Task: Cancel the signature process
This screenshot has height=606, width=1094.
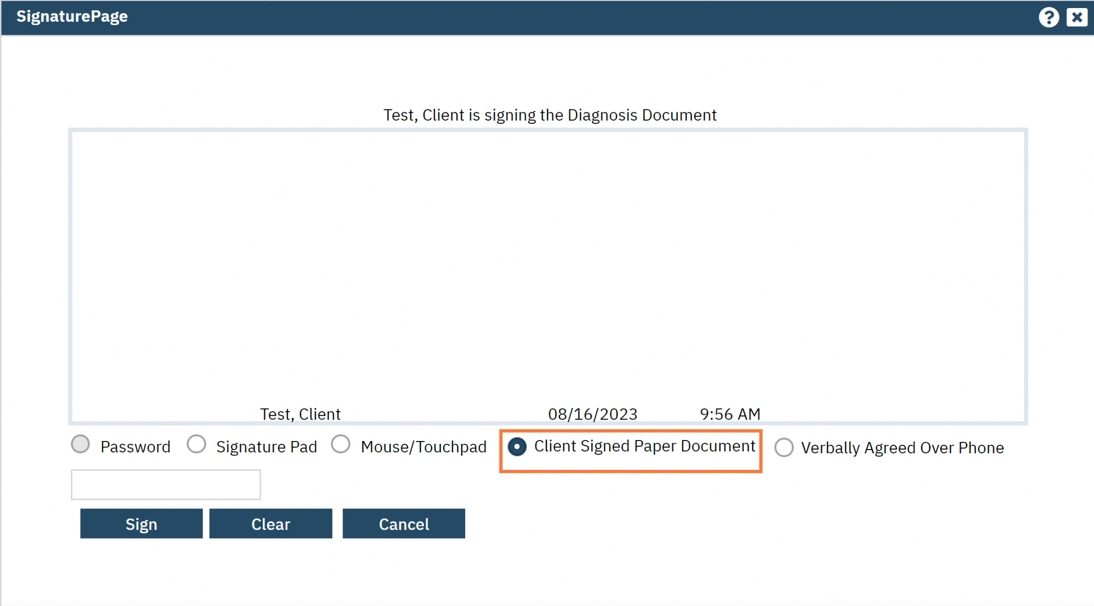Action: 404,524
